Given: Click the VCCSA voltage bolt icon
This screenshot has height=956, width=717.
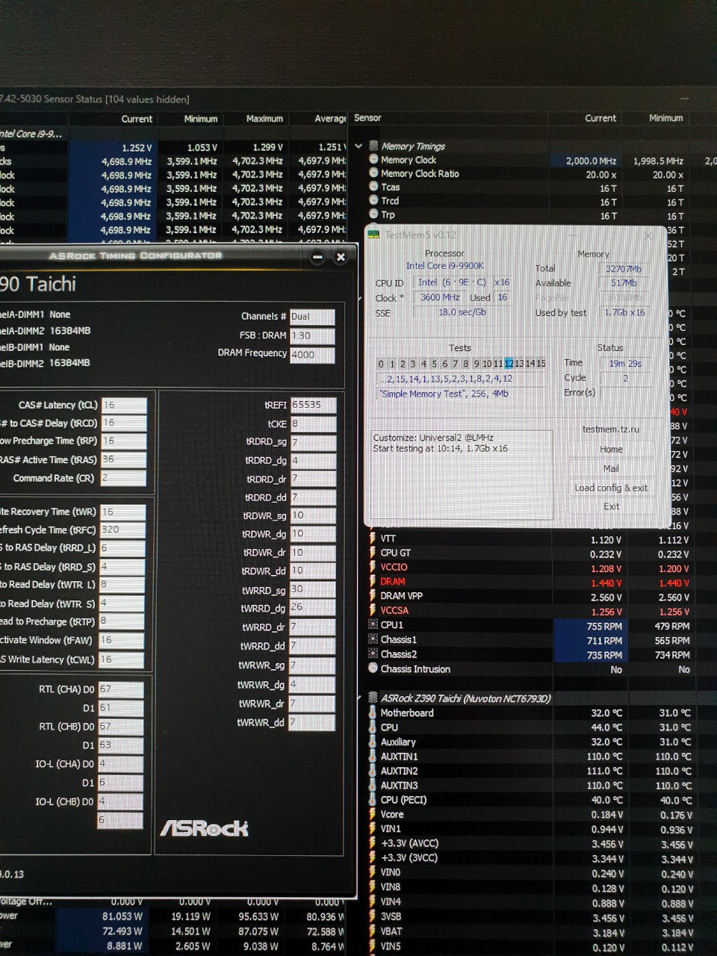Looking at the screenshot, I should tap(373, 610).
